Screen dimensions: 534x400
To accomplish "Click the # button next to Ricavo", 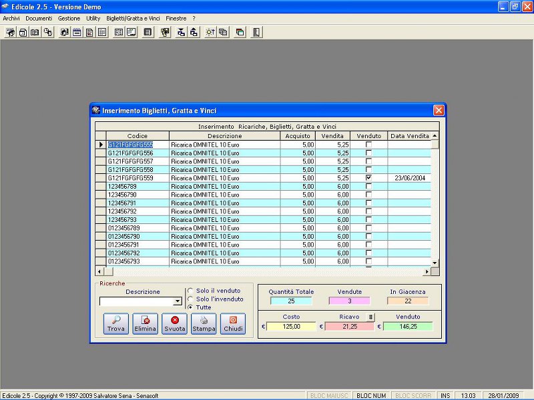I will [x=370, y=317].
